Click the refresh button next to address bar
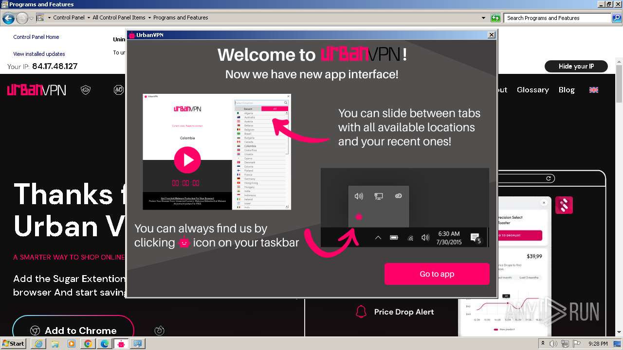Screen dimensions: 623x350 pos(495,18)
